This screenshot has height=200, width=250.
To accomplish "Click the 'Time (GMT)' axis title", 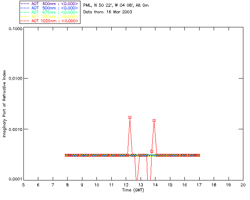I will [133, 190].
